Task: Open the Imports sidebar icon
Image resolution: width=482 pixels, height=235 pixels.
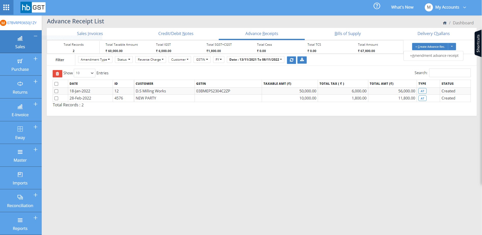Action: click(x=20, y=174)
